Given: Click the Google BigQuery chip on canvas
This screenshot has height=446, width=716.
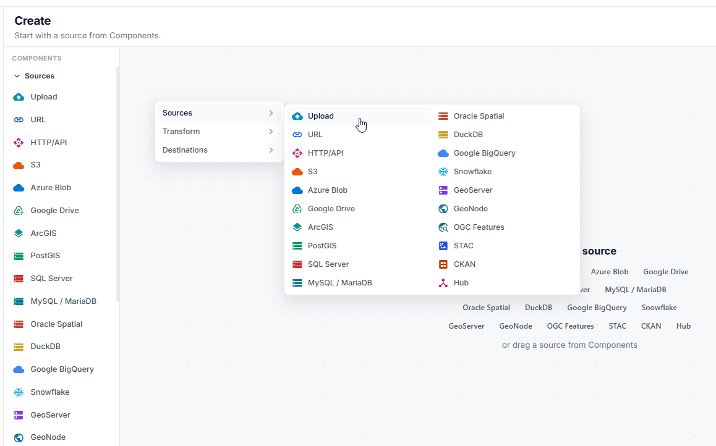Looking at the screenshot, I should tap(597, 308).
